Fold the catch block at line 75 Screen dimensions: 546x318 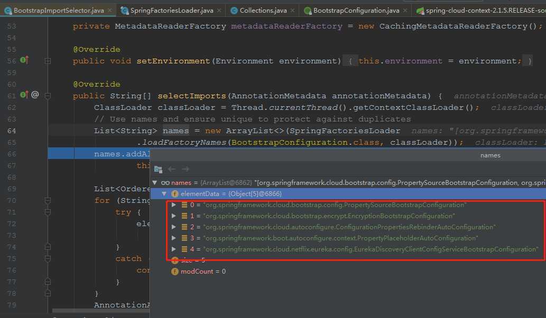click(48, 258)
